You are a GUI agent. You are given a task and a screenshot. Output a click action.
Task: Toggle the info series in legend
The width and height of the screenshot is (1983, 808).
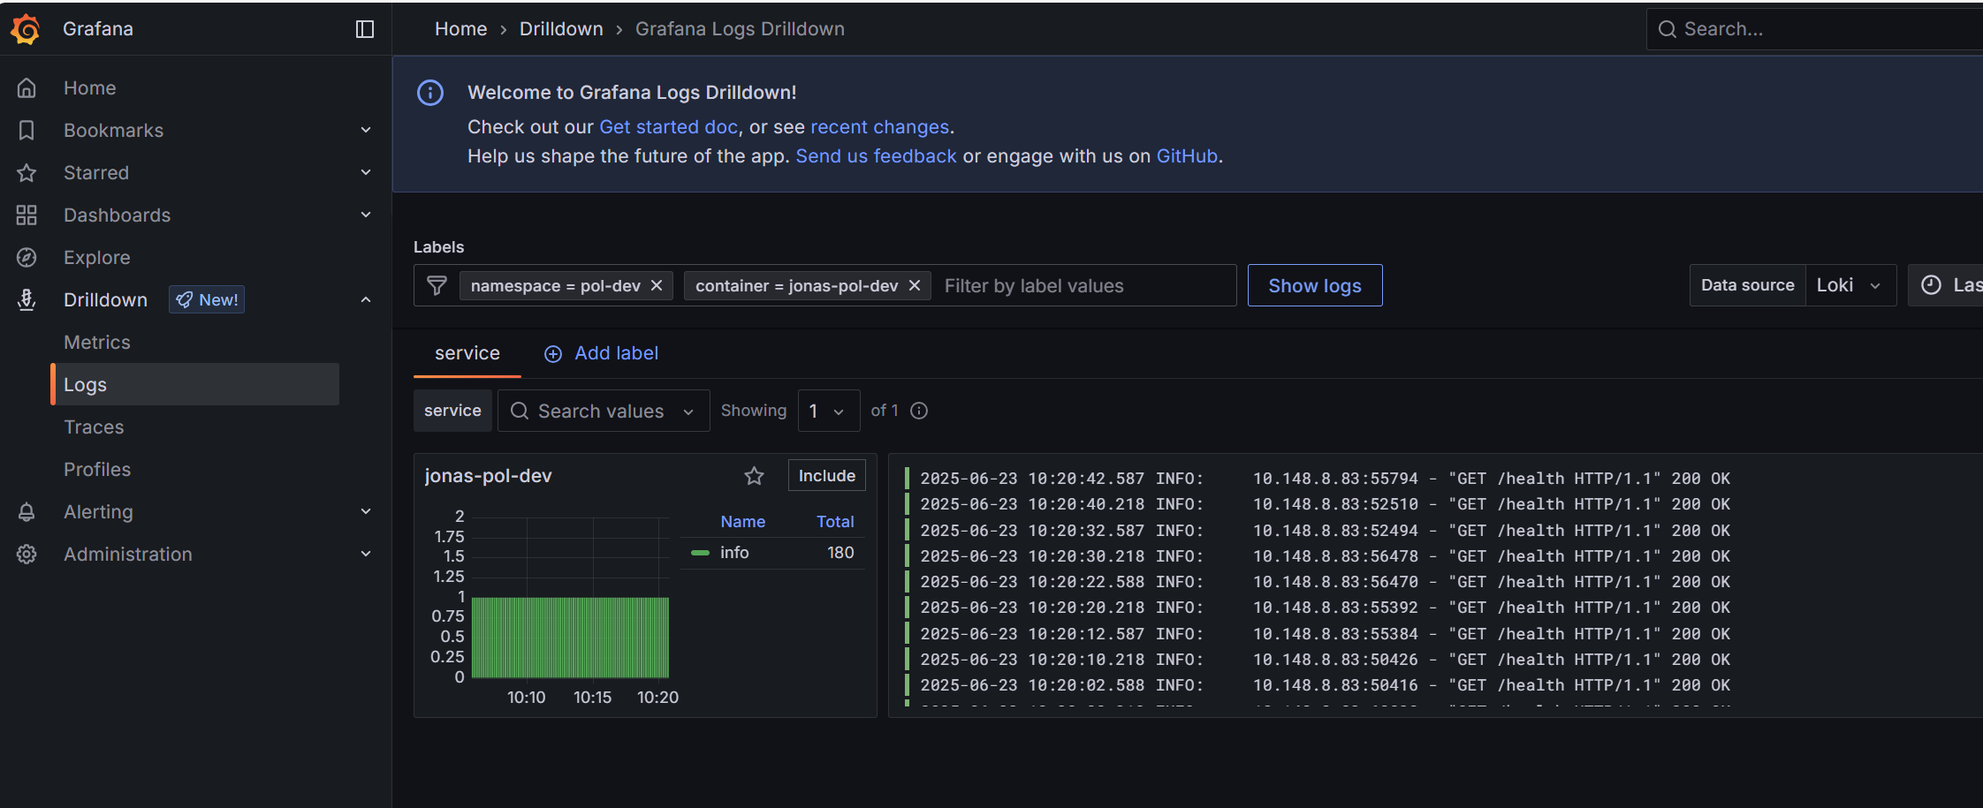(x=733, y=553)
